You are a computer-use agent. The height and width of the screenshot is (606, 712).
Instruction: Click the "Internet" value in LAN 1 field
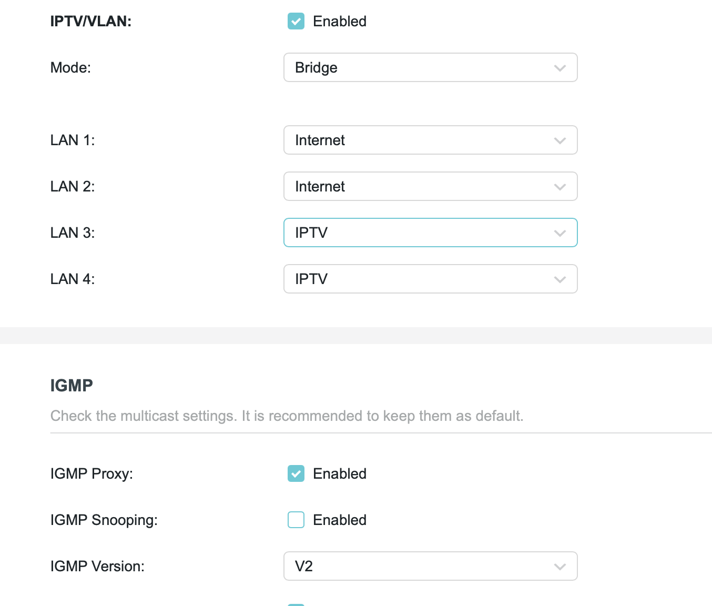coord(320,140)
